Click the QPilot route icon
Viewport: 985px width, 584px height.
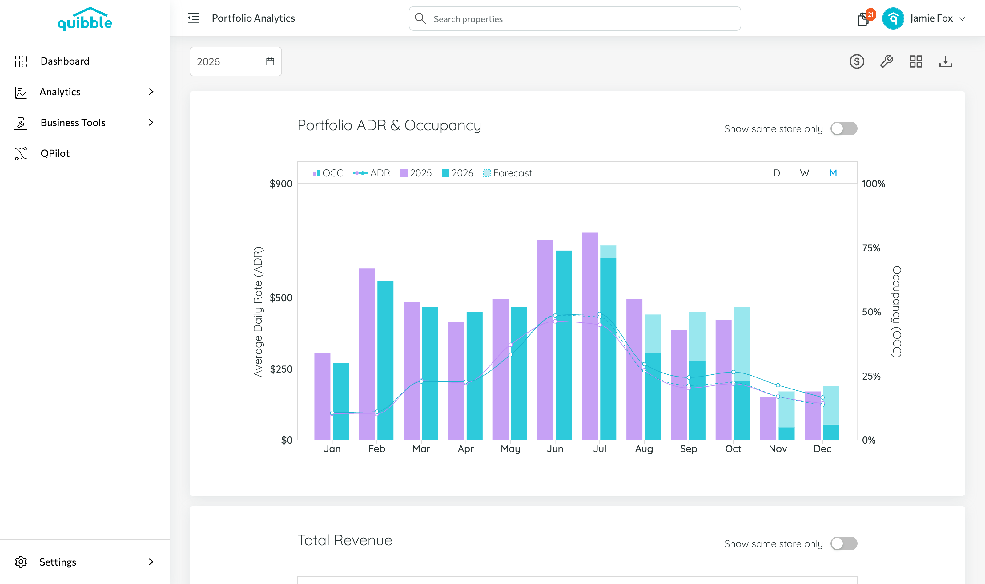(21, 153)
